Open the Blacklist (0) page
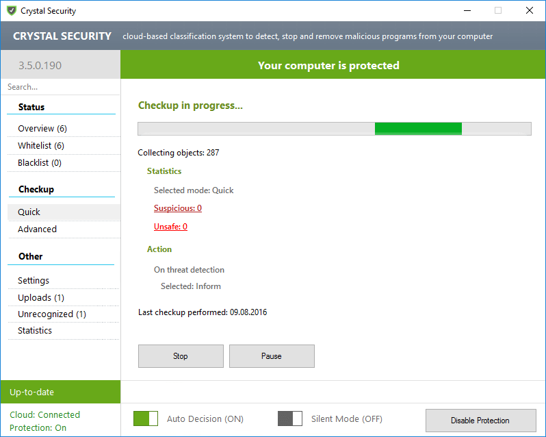The width and height of the screenshot is (546, 437). click(x=64, y=163)
